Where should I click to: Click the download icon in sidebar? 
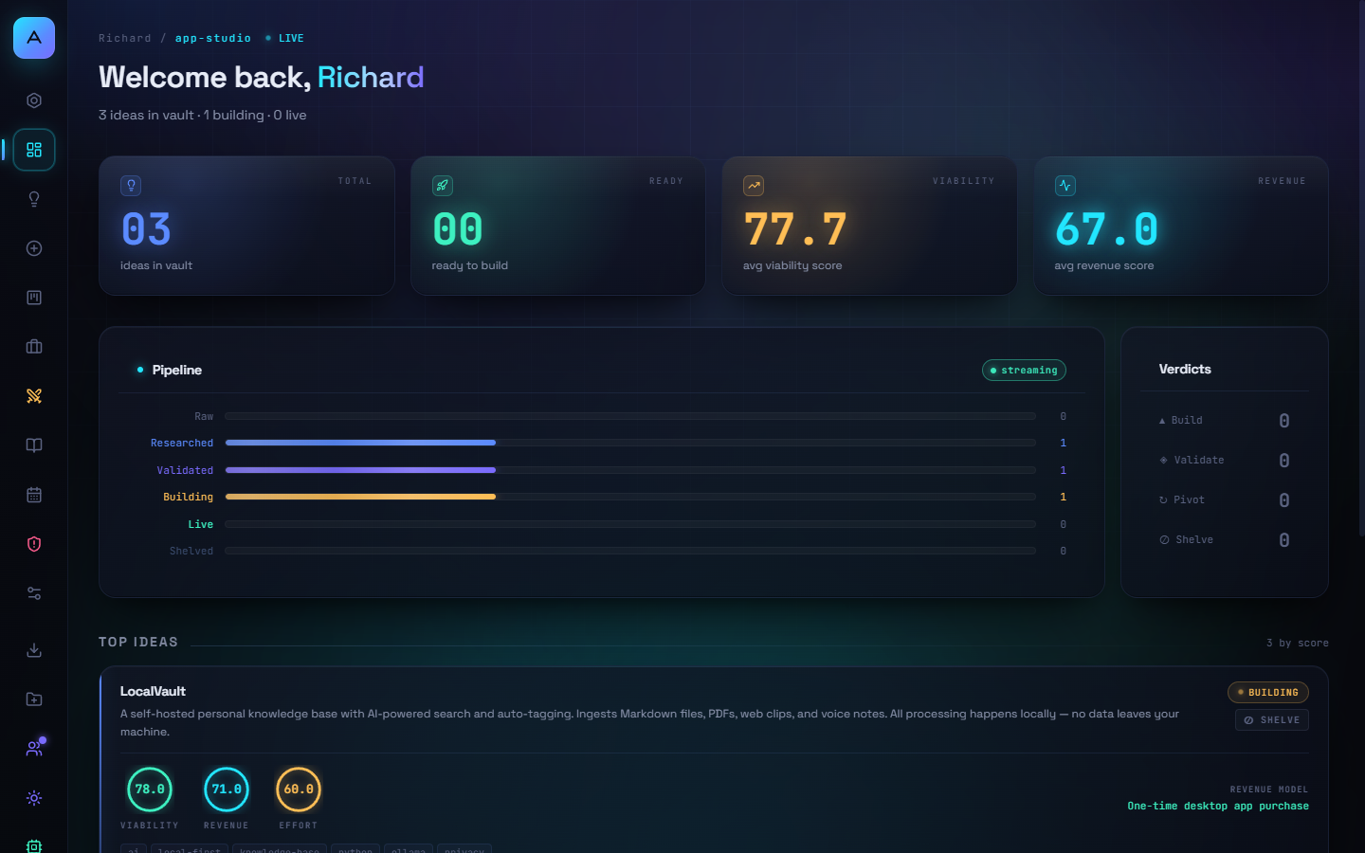click(x=34, y=650)
